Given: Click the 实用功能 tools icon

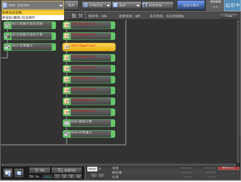Looking at the screenshot, I should click(x=145, y=5).
